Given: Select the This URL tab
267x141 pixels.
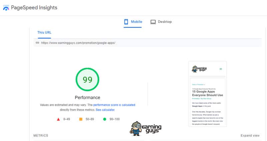Looking at the screenshot, I should (44, 33).
